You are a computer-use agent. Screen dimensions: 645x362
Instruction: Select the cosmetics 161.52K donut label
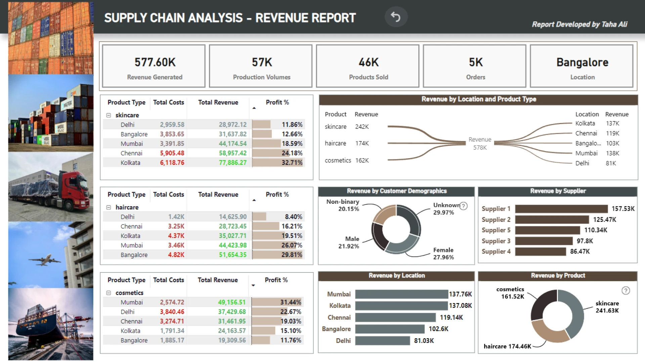(x=510, y=293)
